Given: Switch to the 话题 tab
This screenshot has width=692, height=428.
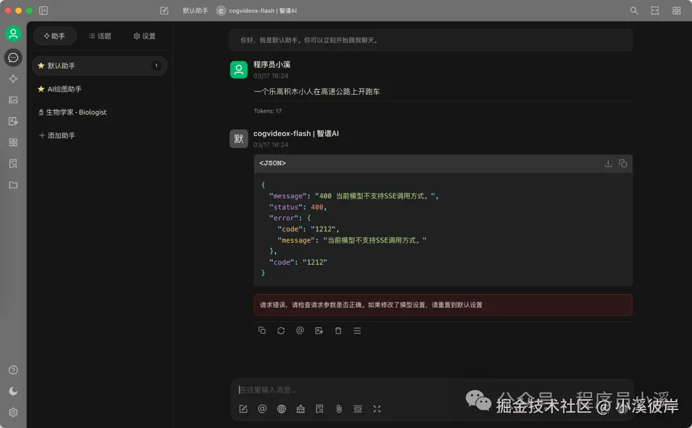Looking at the screenshot, I should (99, 36).
